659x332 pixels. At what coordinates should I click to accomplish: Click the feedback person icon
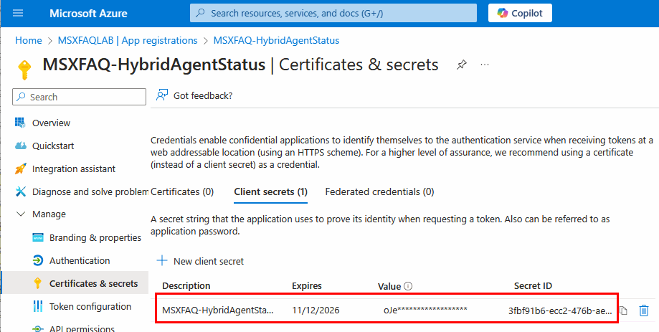coord(162,95)
